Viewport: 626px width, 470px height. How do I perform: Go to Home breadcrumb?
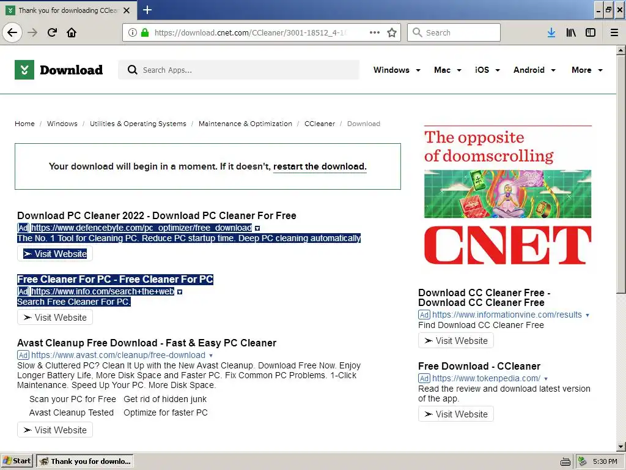pos(24,124)
